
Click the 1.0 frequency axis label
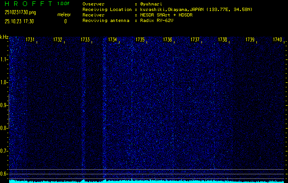(4, 82)
